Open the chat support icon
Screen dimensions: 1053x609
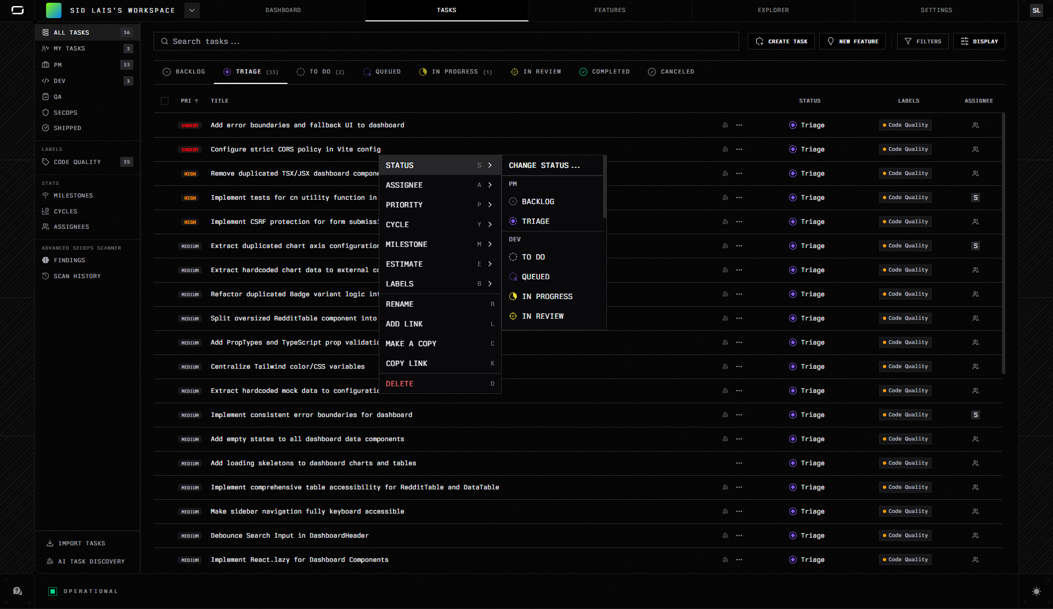18,591
